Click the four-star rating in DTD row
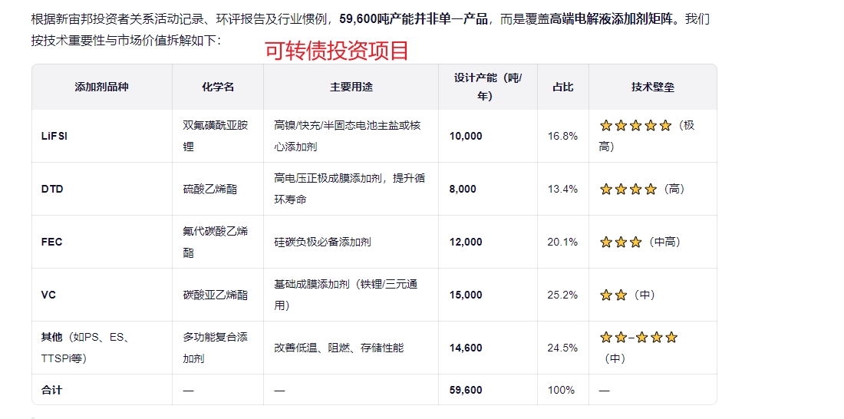Screen dimensions: 844x419 [628, 189]
